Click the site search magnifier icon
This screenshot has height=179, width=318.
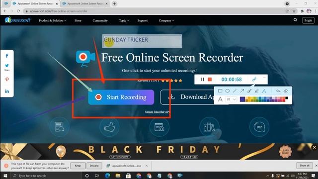pos(295,20)
